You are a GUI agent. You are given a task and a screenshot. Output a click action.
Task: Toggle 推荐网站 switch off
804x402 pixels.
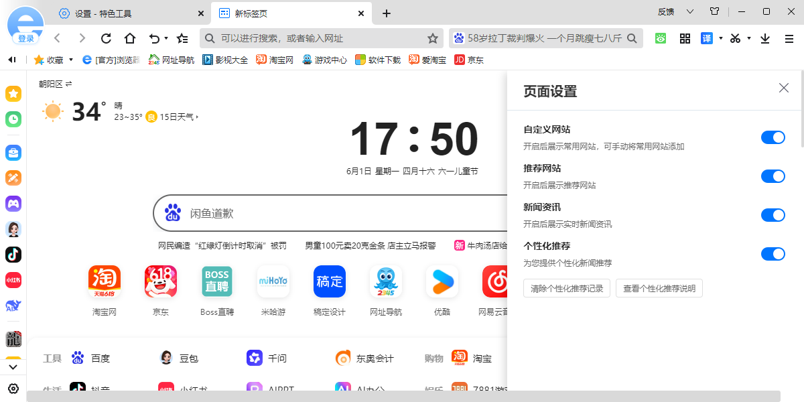click(773, 176)
